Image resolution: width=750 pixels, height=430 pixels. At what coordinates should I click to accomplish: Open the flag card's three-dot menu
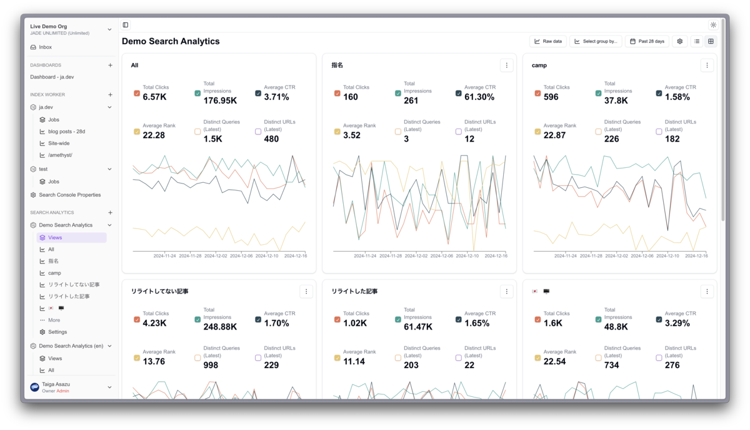coord(707,291)
